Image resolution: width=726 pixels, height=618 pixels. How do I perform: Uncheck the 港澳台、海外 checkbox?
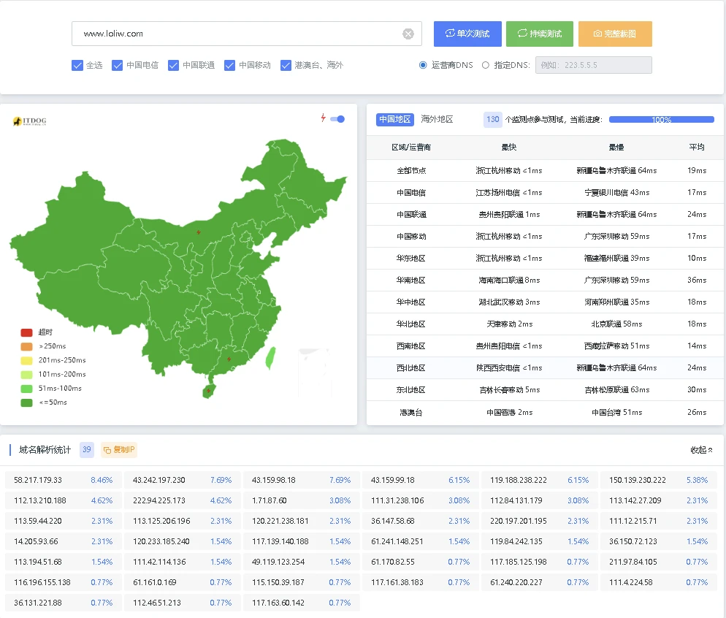click(x=286, y=65)
